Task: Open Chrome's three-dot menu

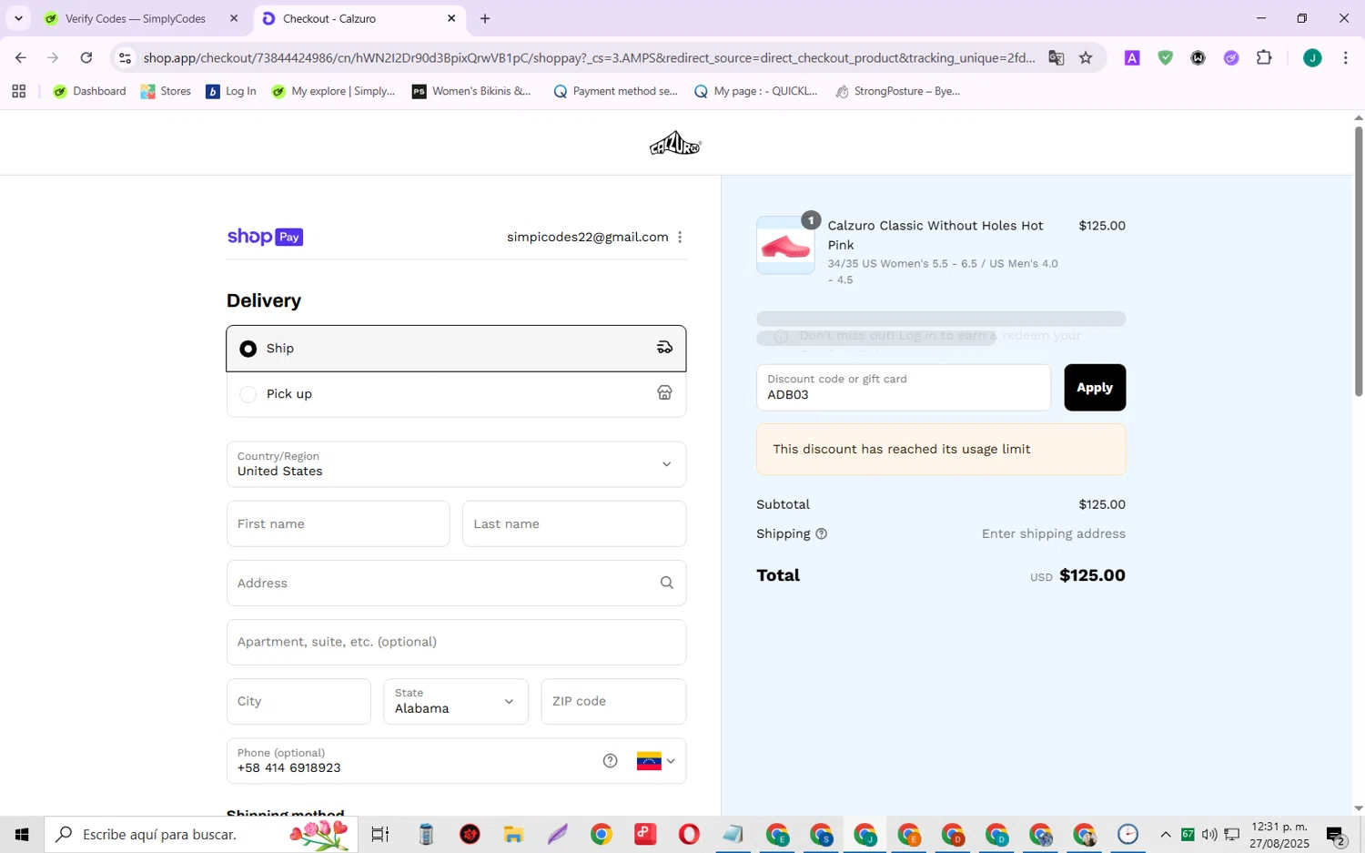Action: click(x=1345, y=57)
